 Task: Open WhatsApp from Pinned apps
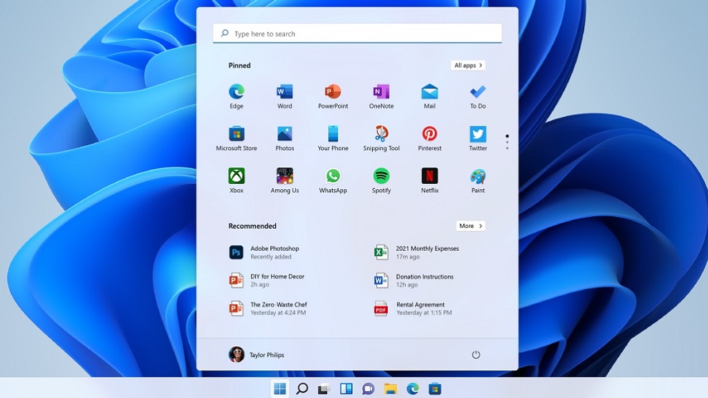[x=333, y=176]
